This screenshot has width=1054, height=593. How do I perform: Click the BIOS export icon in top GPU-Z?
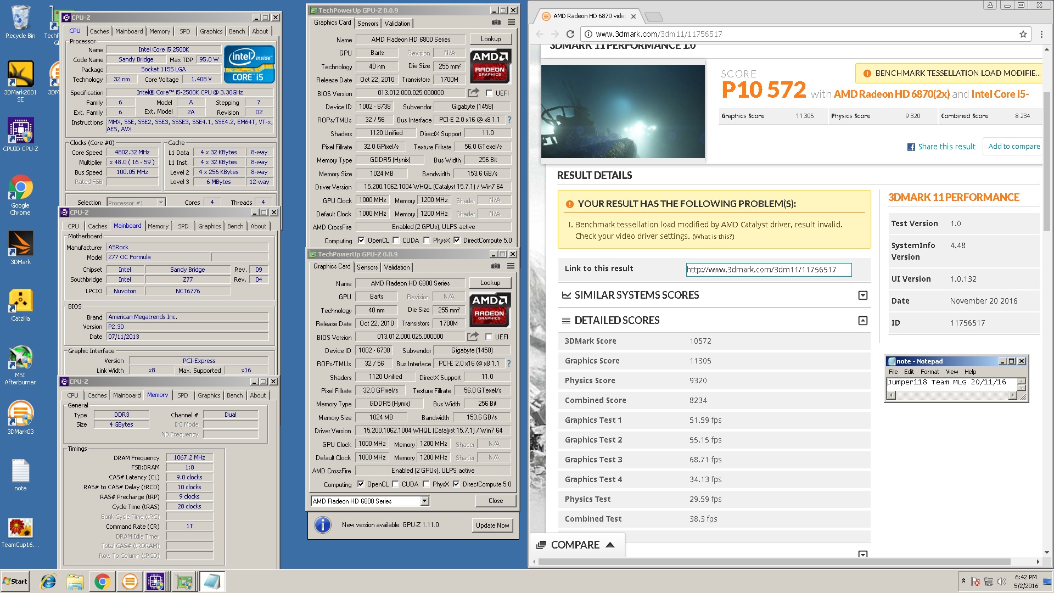click(x=473, y=93)
